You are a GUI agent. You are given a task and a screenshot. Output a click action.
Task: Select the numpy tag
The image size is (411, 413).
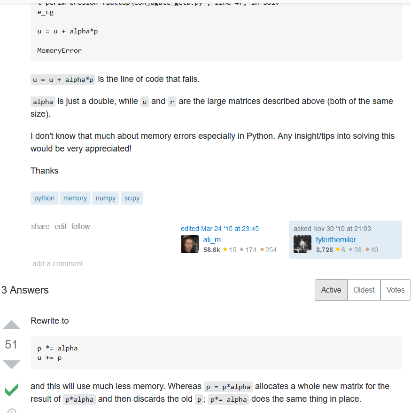(105, 198)
